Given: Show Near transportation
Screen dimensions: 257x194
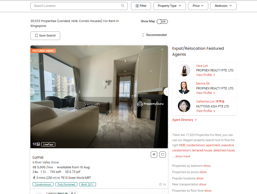Looking at the screenshot, I should 203,184.
